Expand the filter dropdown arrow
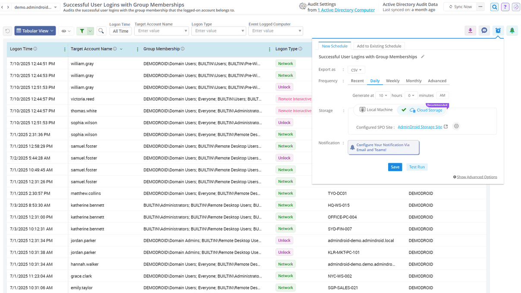This screenshot has height=293, width=521. (x=90, y=31)
